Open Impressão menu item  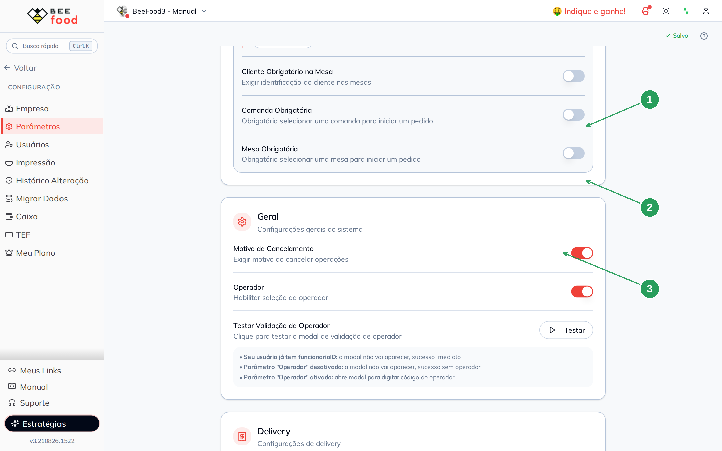(52, 162)
